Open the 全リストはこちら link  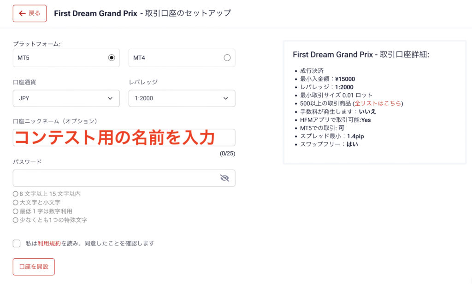[378, 103]
